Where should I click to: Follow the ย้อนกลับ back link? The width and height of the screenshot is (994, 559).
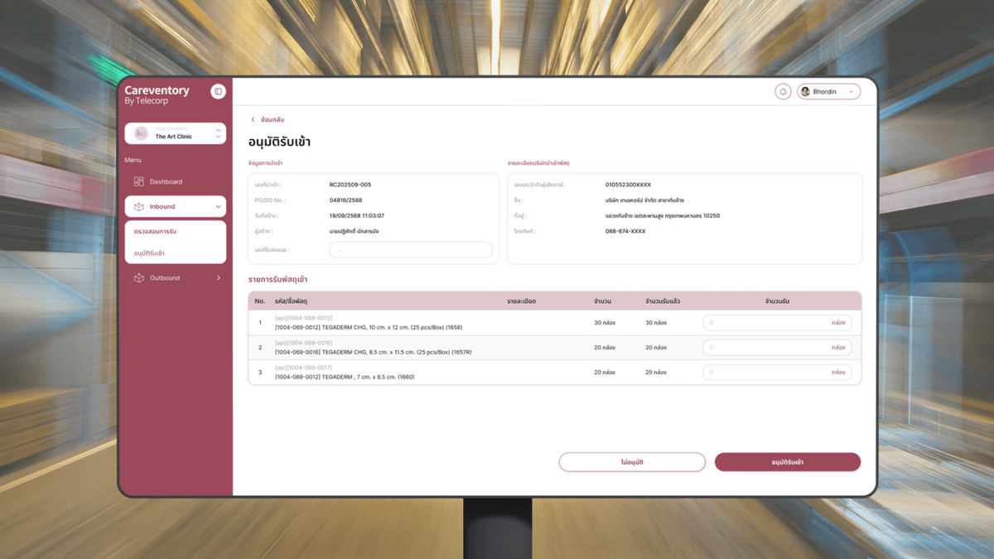pos(273,120)
